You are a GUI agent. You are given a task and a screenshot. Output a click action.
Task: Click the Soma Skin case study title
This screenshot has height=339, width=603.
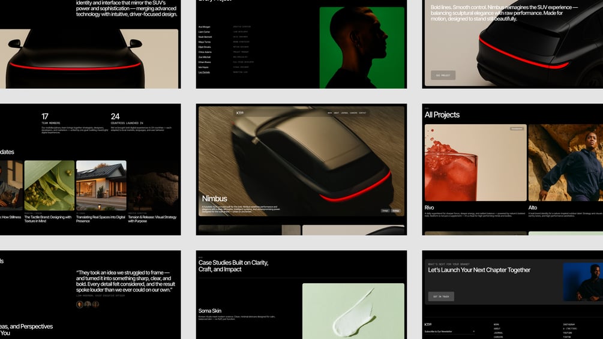click(x=210, y=311)
